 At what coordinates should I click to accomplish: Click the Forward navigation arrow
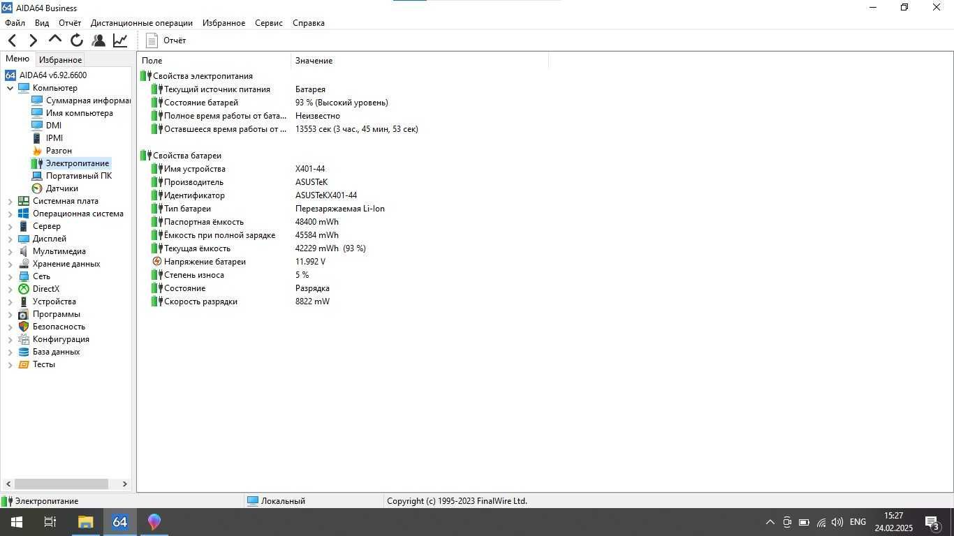point(33,40)
